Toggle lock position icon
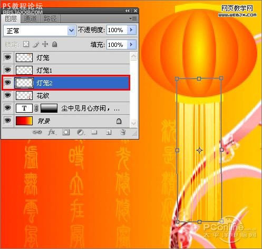This screenshot has height=249, width=262. click(x=45, y=44)
